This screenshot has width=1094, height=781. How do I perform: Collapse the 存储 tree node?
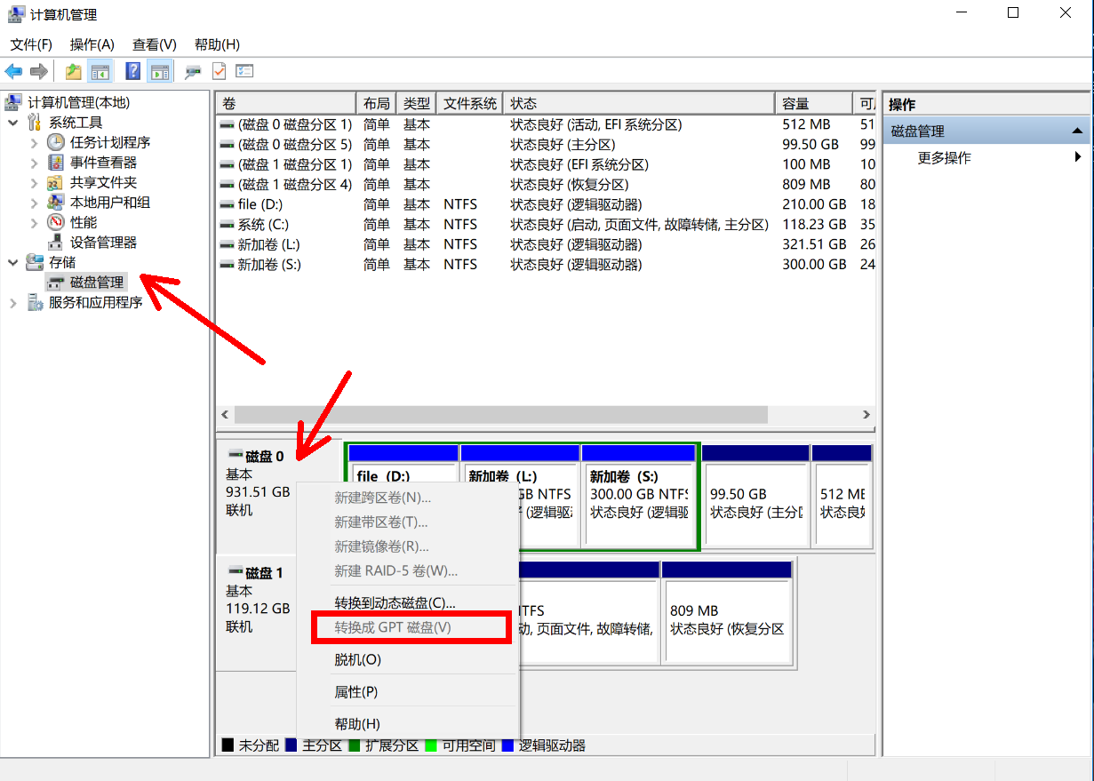(x=13, y=262)
